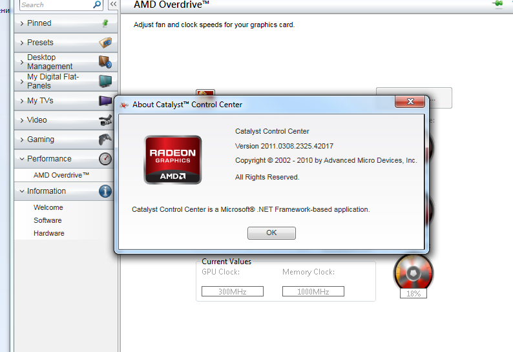The width and height of the screenshot is (513, 352).
Task: Click the pin icon in AMD Overdrive header
Action: click(x=498, y=4)
